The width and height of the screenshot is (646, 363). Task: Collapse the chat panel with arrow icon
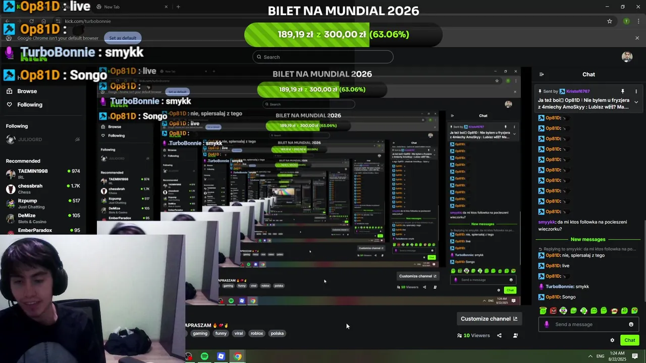coord(542,75)
